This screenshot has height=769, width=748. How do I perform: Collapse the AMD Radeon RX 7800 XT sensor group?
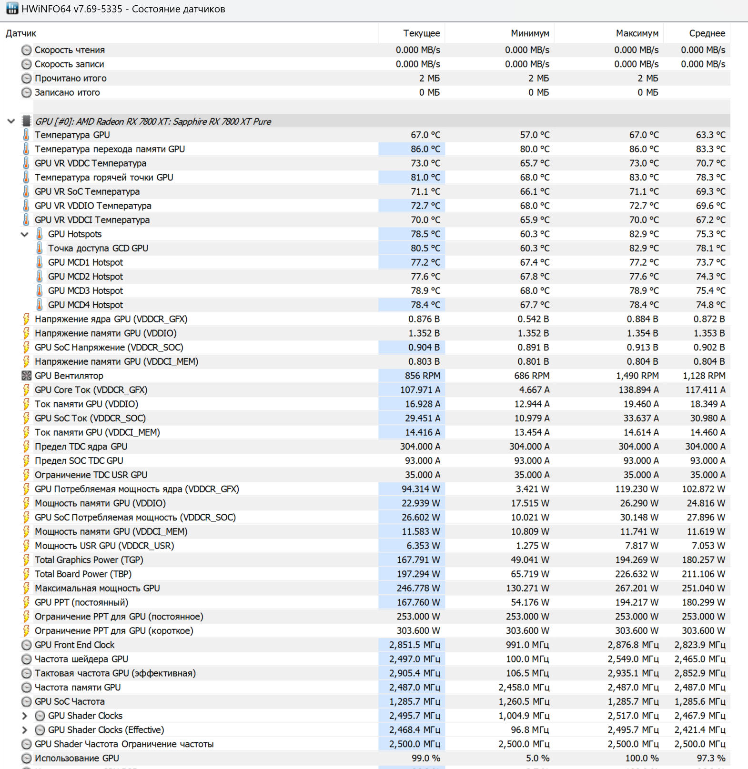[11, 121]
